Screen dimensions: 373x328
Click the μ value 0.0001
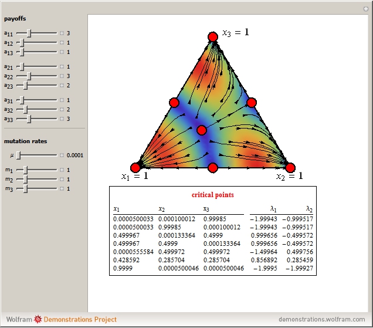point(75,155)
